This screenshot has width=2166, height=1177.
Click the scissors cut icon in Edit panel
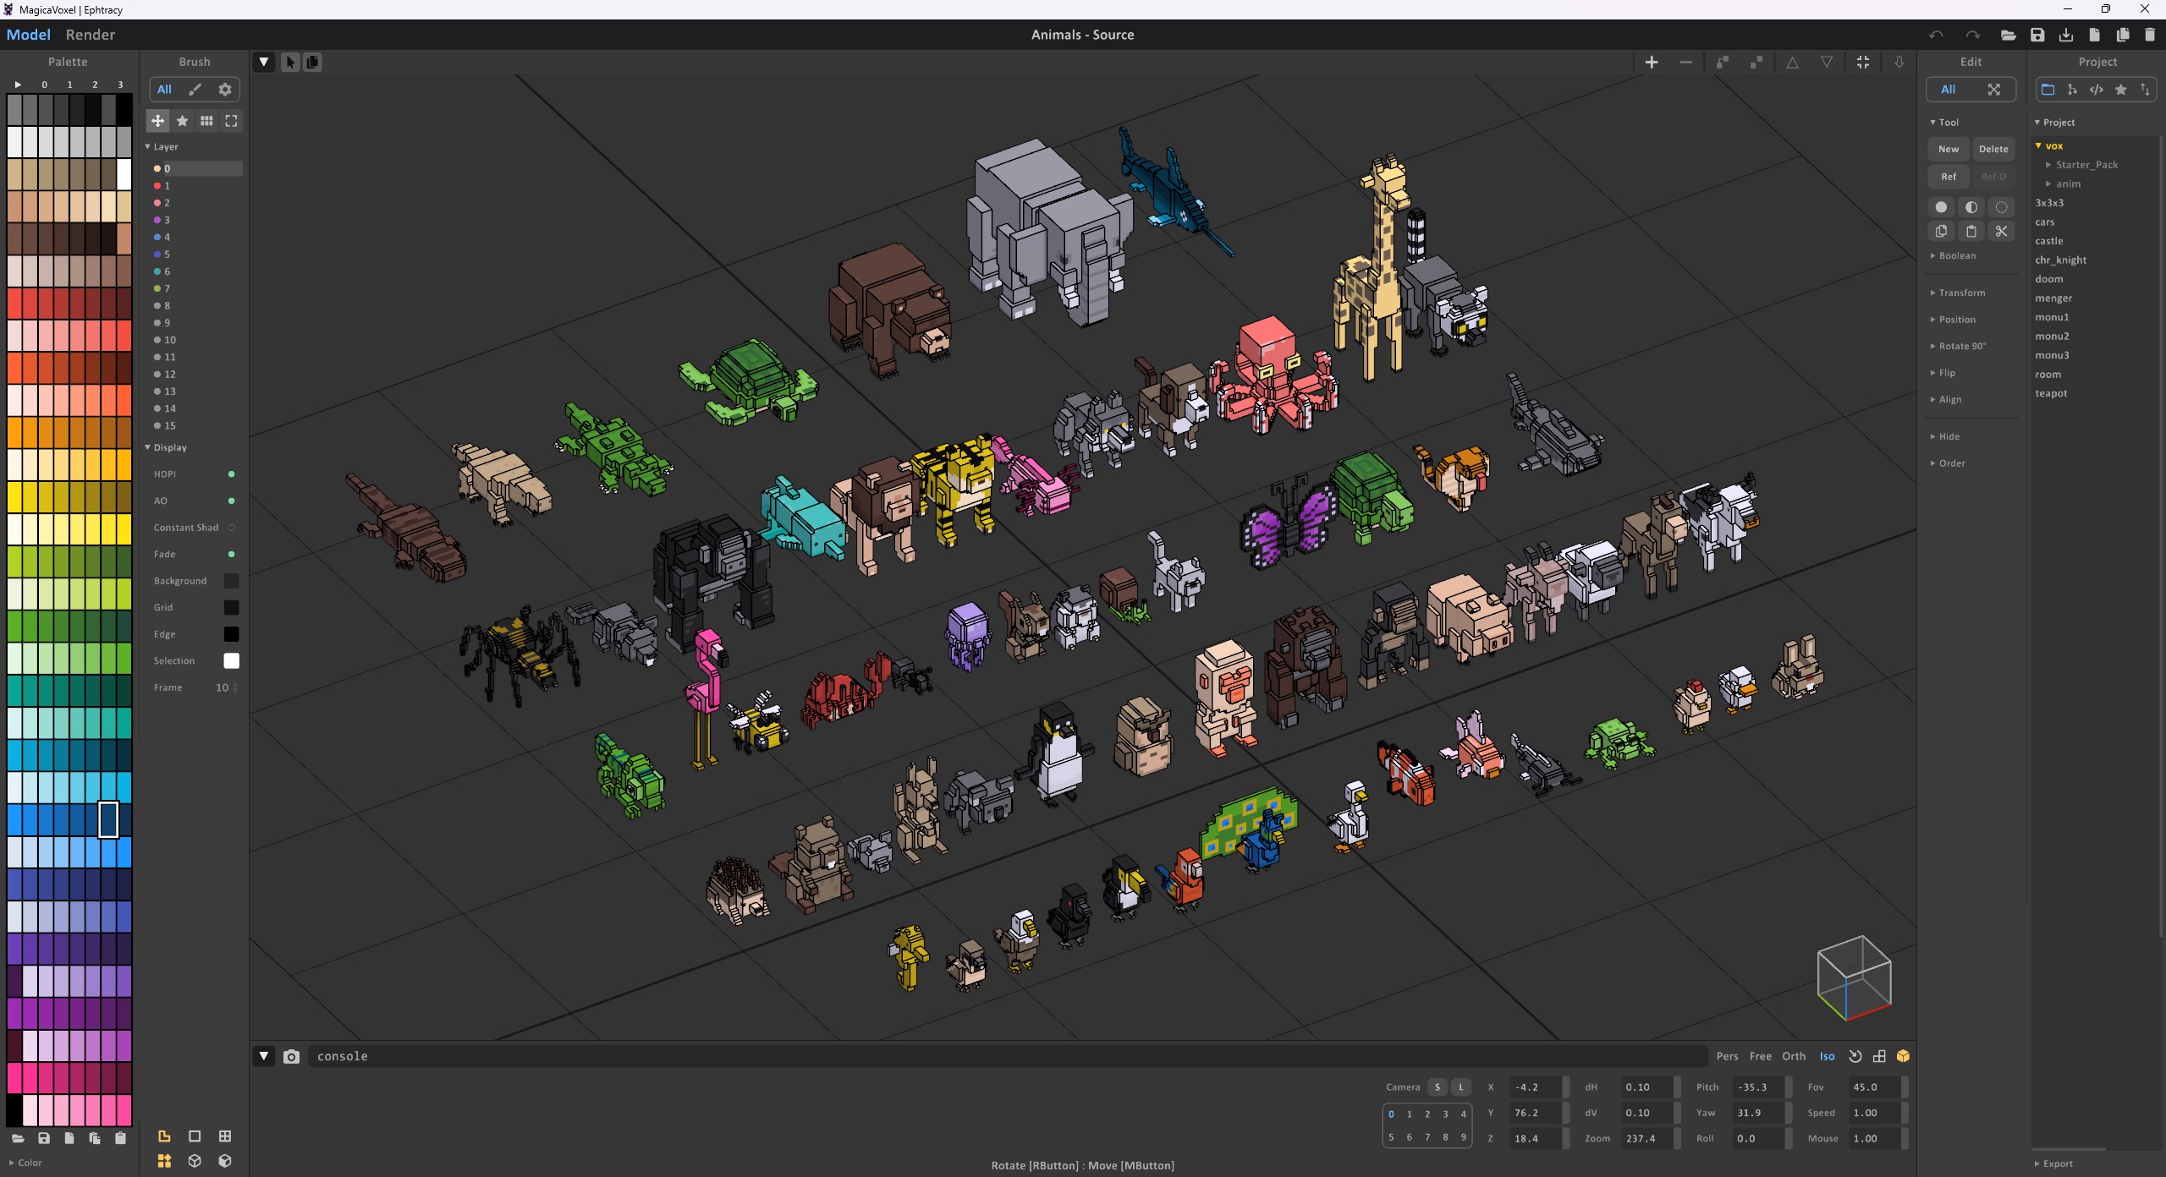[x=2001, y=231]
